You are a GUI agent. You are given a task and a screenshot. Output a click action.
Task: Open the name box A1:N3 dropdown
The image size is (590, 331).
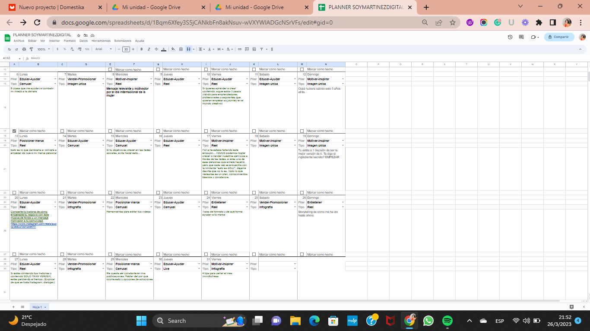[20, 58]
